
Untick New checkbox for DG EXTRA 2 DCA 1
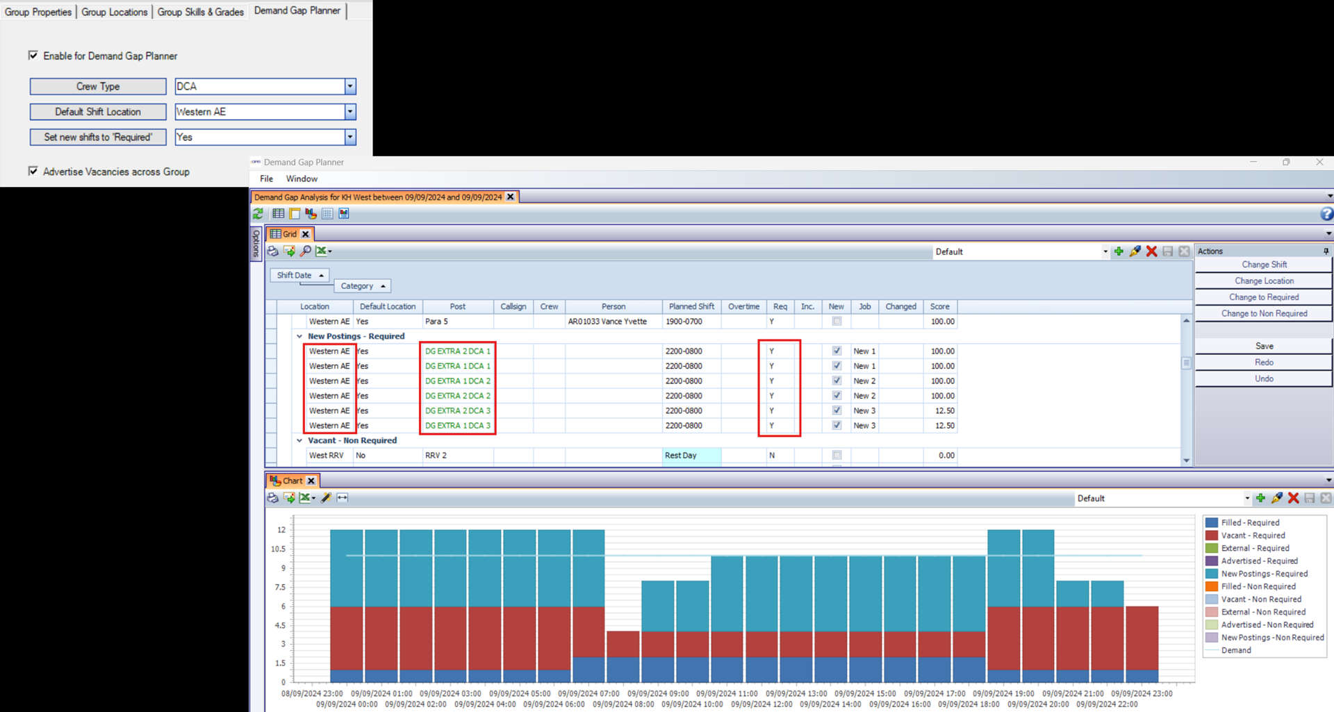837,351
